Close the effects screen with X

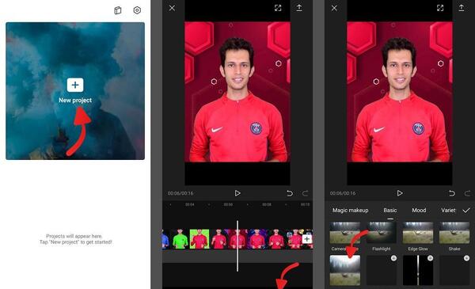coord(334,8)
